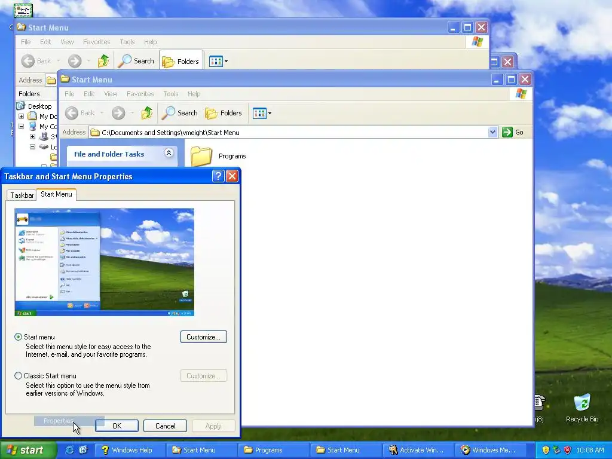
Task: Collapse File and Folder Tasks panel
Action: [x=169, y=153]
